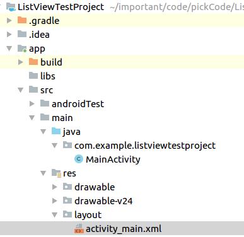
Task: Select the com.example.listviewtestproject package
Action: (x=139, y=146)
